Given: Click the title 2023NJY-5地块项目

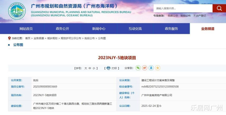Looking at the screenshot, I should (x=117, y=58).
